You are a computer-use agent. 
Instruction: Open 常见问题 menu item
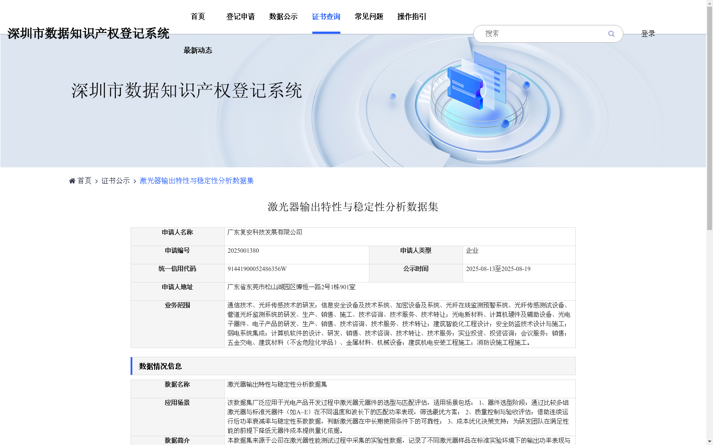click(x=369, y=16)
